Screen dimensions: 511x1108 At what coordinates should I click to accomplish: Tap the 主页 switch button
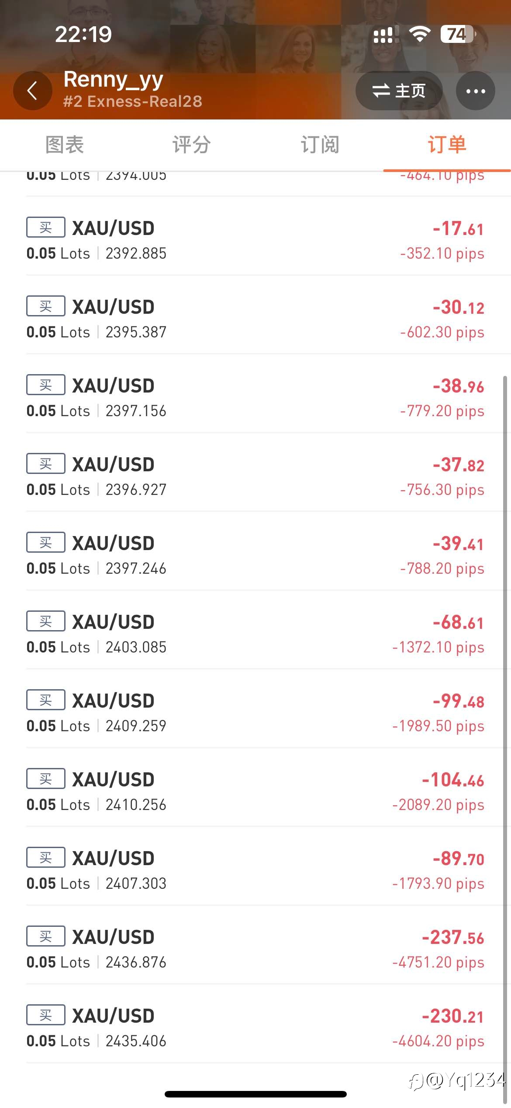pos(399,91)
